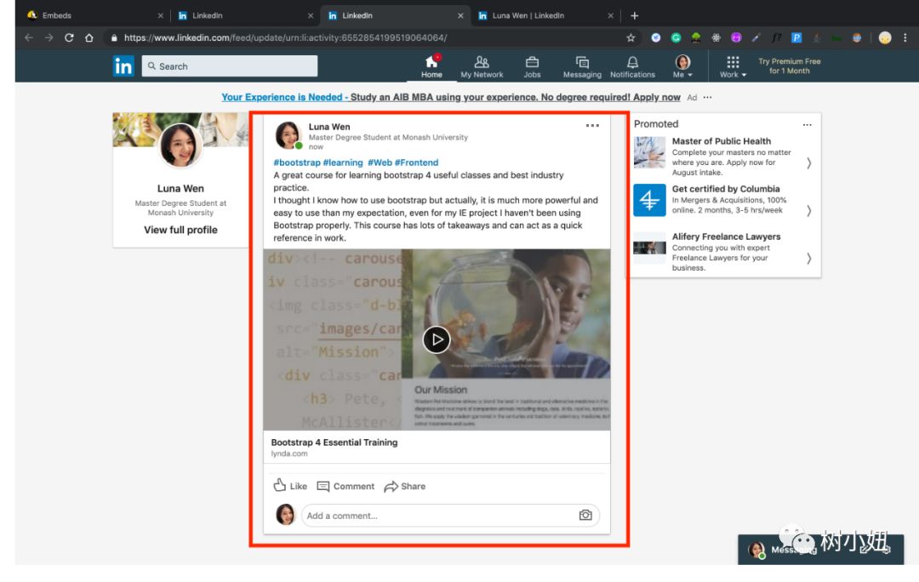919x582 pixels.
Task: Open Chrome three-dot menu
Action: [x=905, y=37]
